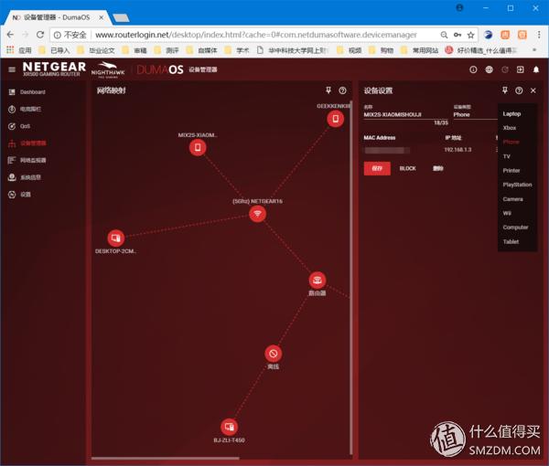The width and height of the screenshot is (549, 466).
Task: Close the DumaOS browser tab
Action: [x=101, y=17]
